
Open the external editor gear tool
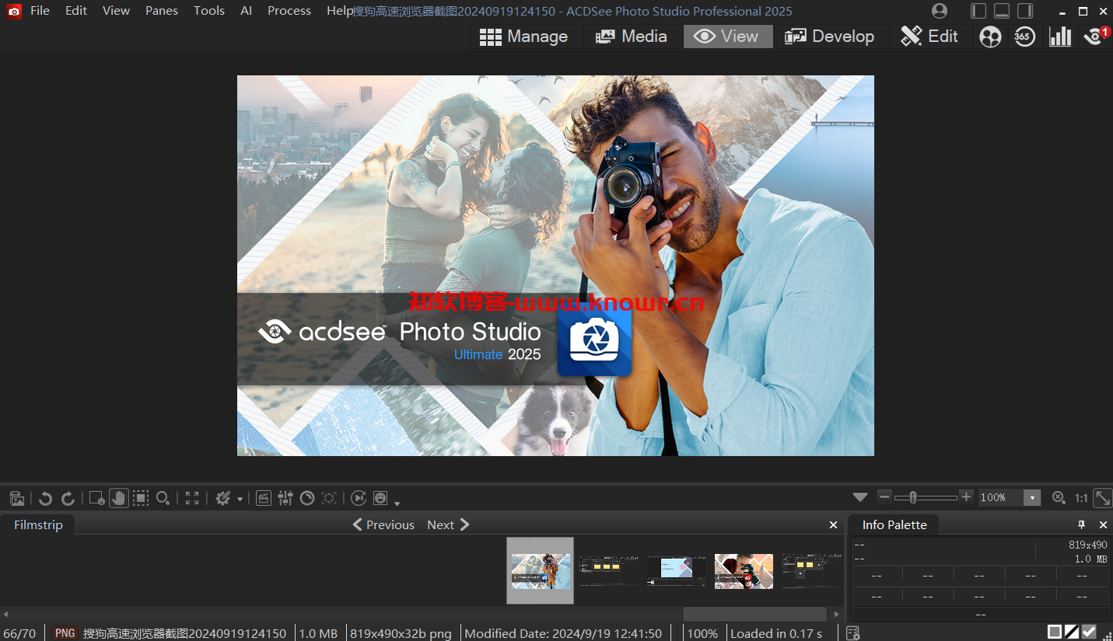pyautogui.click(x=223, y=498)
